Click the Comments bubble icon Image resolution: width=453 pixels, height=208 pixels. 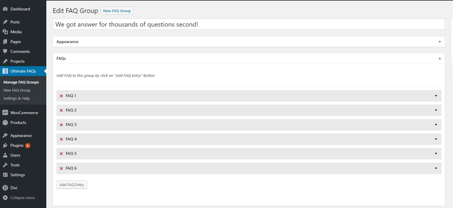(x=5, y=51)
